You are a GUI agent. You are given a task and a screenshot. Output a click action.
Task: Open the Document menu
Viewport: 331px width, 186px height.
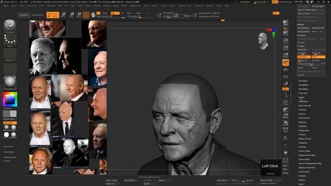[32, 6]
